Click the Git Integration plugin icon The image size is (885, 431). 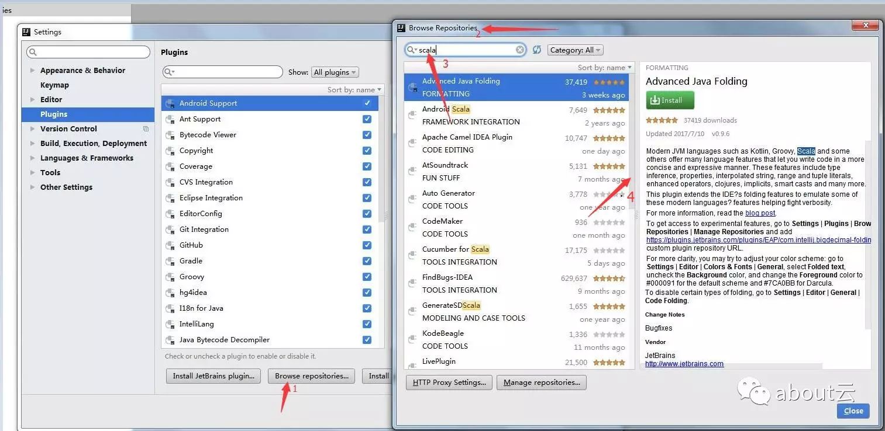[x=170, y=230]
